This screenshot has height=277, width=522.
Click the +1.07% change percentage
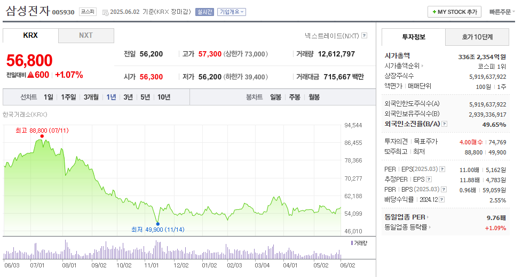[69, 75]
